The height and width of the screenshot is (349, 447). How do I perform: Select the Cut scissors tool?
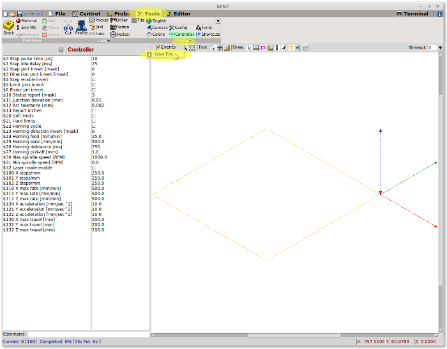[x=68, y=27]
